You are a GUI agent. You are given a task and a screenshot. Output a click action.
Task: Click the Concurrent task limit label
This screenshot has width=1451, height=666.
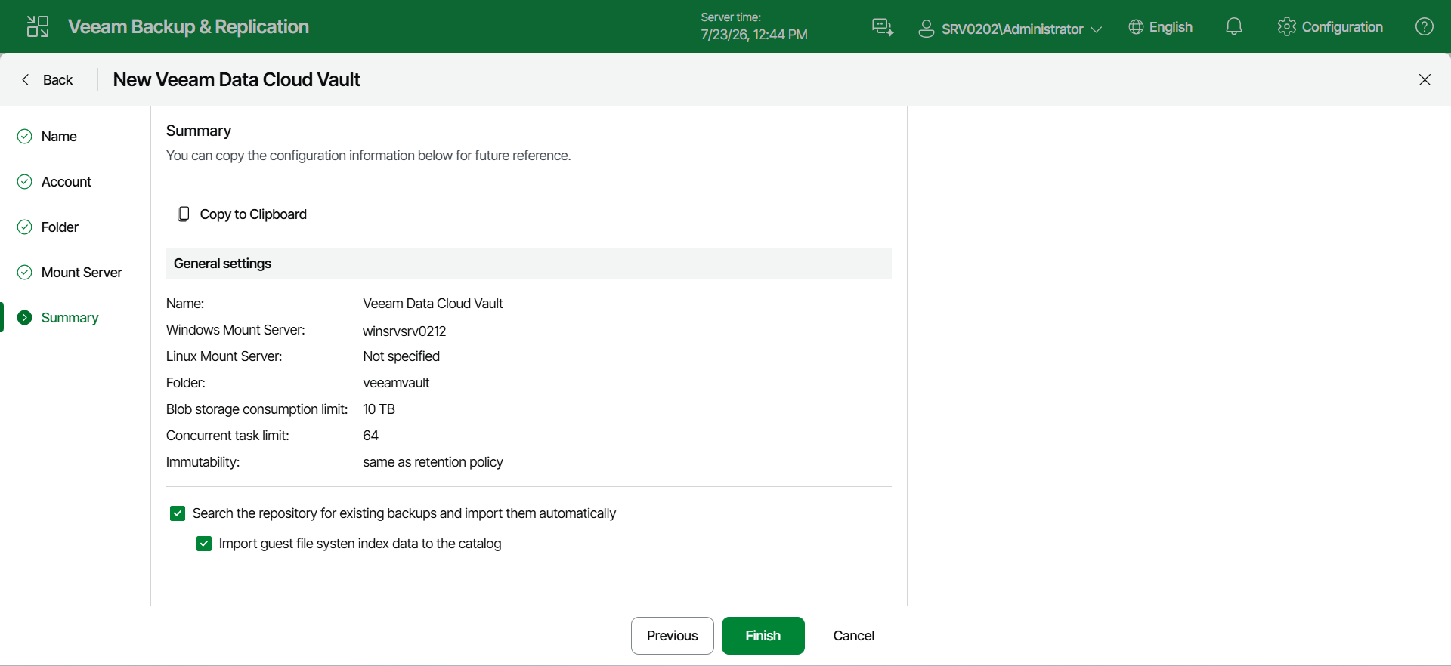coord(227,436)
